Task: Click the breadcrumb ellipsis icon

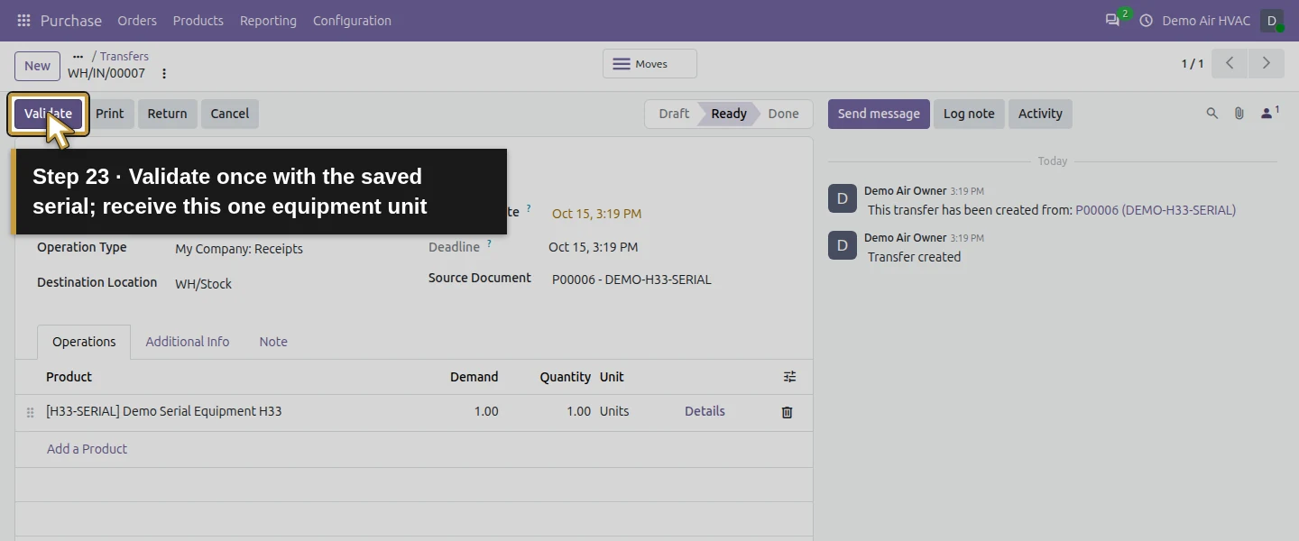Action: [78, 56]
